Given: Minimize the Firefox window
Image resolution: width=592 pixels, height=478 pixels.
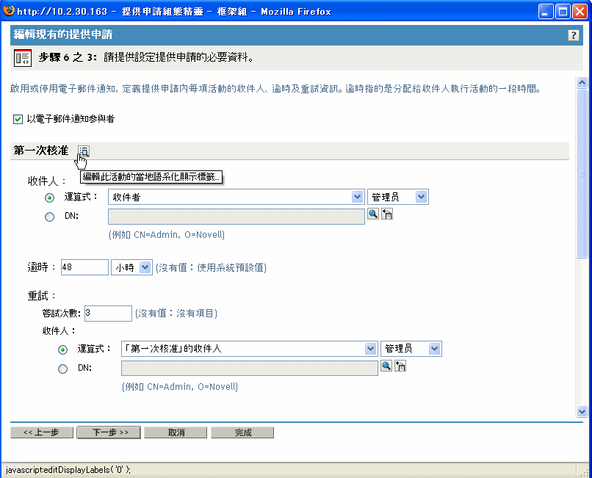Looking at the screenshot, I should click(546, 11).
